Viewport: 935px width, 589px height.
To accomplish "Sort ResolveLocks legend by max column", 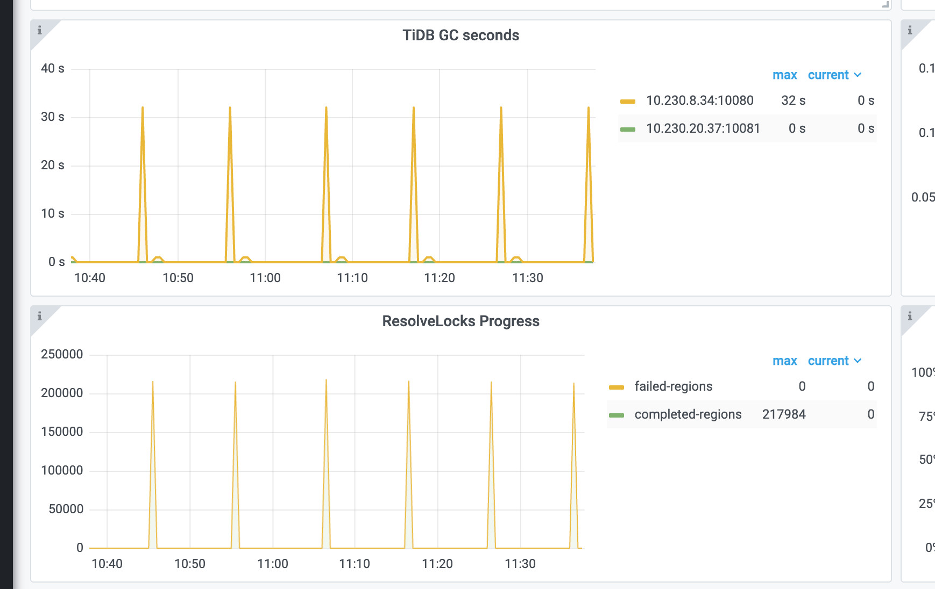I will tap(785, 361).
